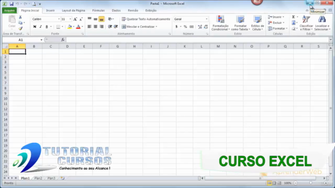
Task: Click the borders icon
Action: tap(58, 27)
